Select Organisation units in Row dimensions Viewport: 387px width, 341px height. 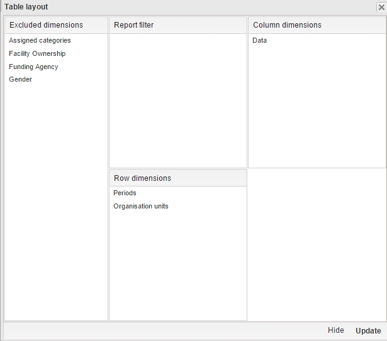(141, 206)
